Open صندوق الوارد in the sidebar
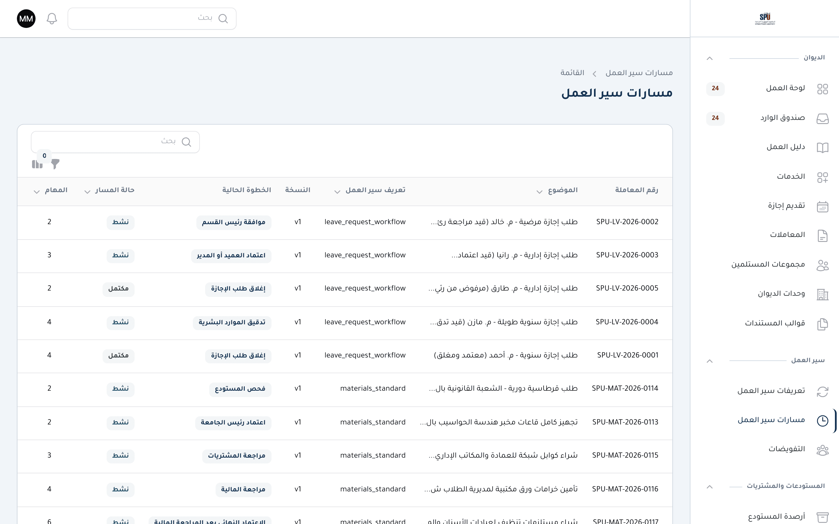This screenshot has width=839, height=524. 767,118
